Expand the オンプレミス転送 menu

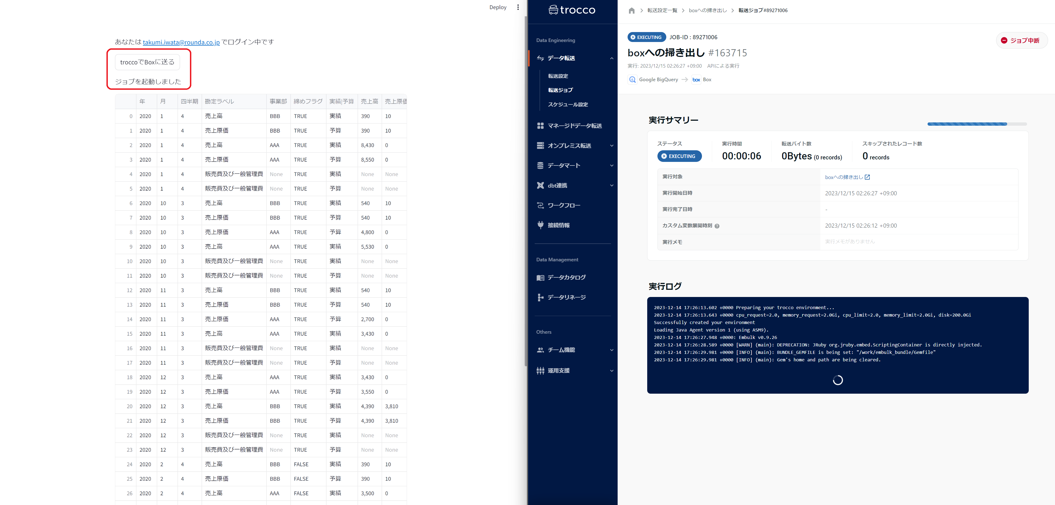pos(612,146)
